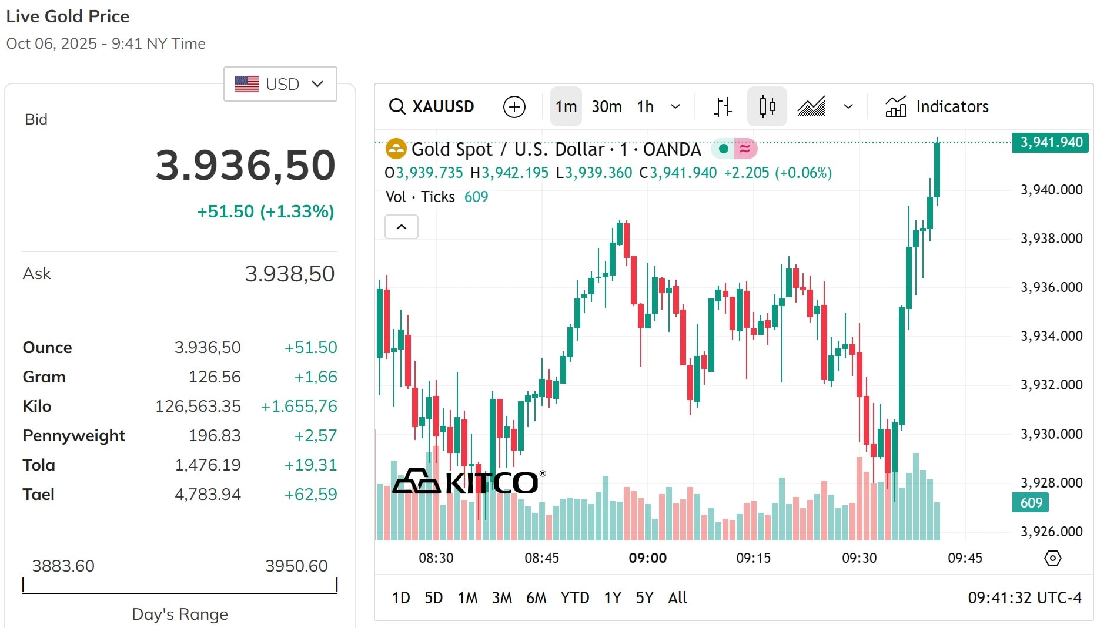Click the 09:41:32 UTC-4 timezone button
Viewport: 1097px width, 628px height.
coord(1024,597)
